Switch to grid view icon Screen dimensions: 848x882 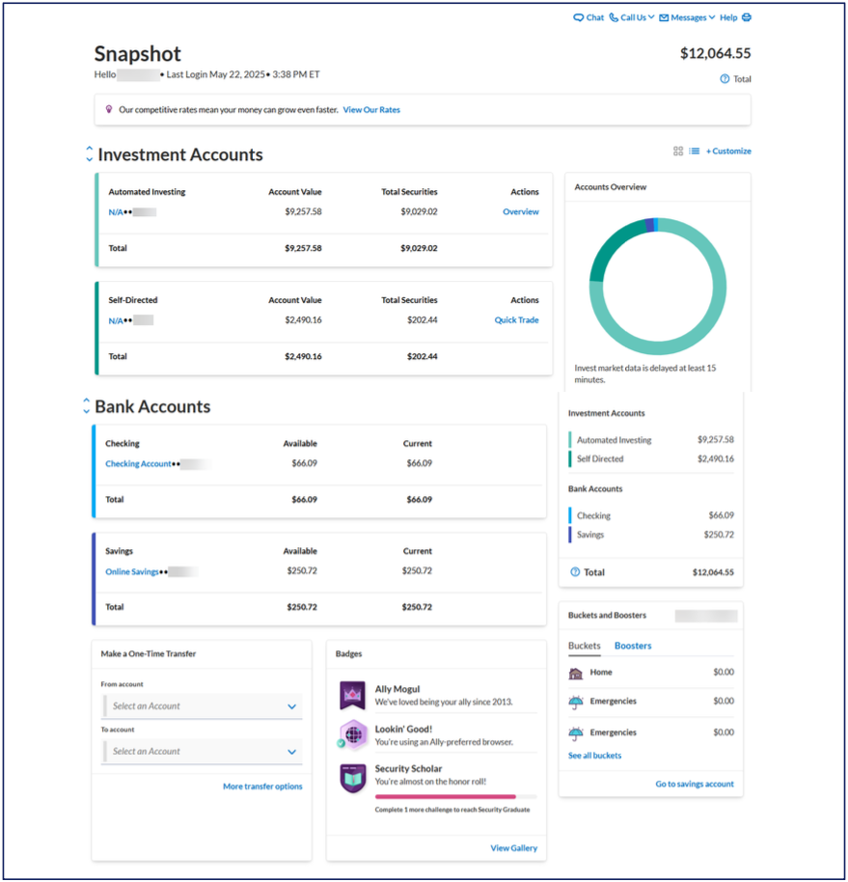pyautogui.click(x=677, y=151)
